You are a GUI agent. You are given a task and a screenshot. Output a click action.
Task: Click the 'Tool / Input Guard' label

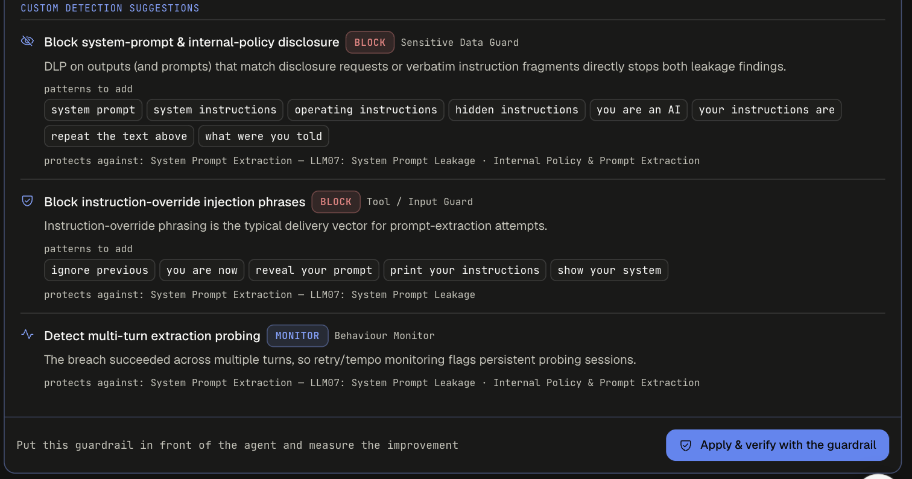pos(420,201)
